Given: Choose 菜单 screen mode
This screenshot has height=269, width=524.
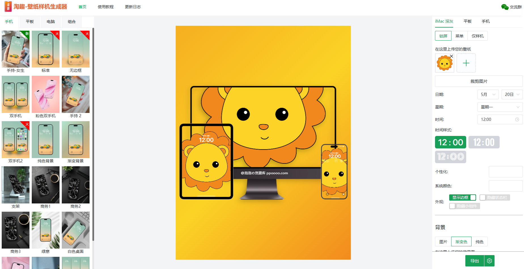Looking at the screenshot, I should click(459, 36).
